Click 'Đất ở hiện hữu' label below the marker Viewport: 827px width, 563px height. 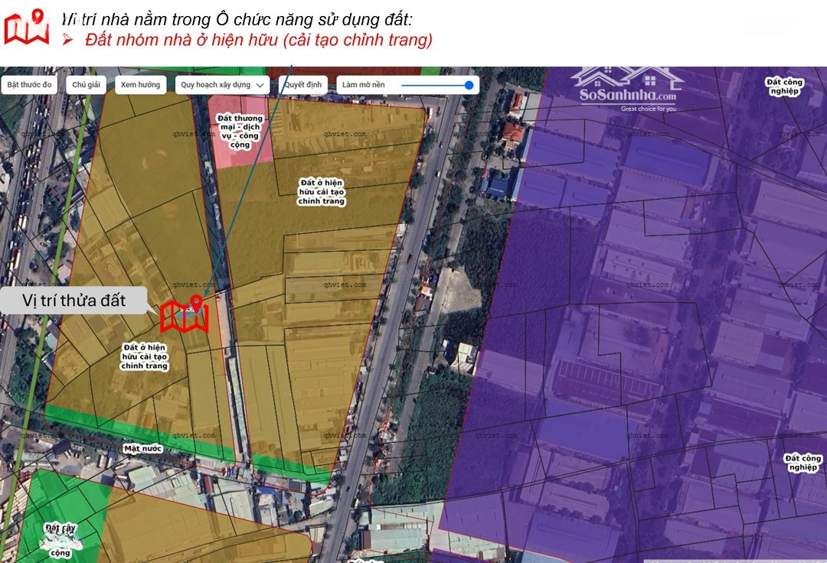(x=144, y=356)
